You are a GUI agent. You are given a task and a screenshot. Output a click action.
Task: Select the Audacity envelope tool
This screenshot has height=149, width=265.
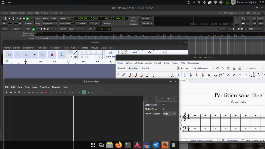[x=75, y=53]
